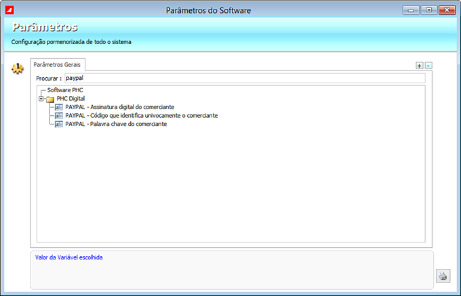Open the Parâmetros Gerais tab
The width and height of the screenshot is (461, 296).
[x=57, y=64]
